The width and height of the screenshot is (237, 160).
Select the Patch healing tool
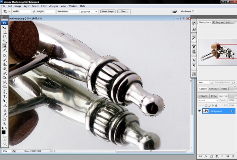[x=4, y=55]
